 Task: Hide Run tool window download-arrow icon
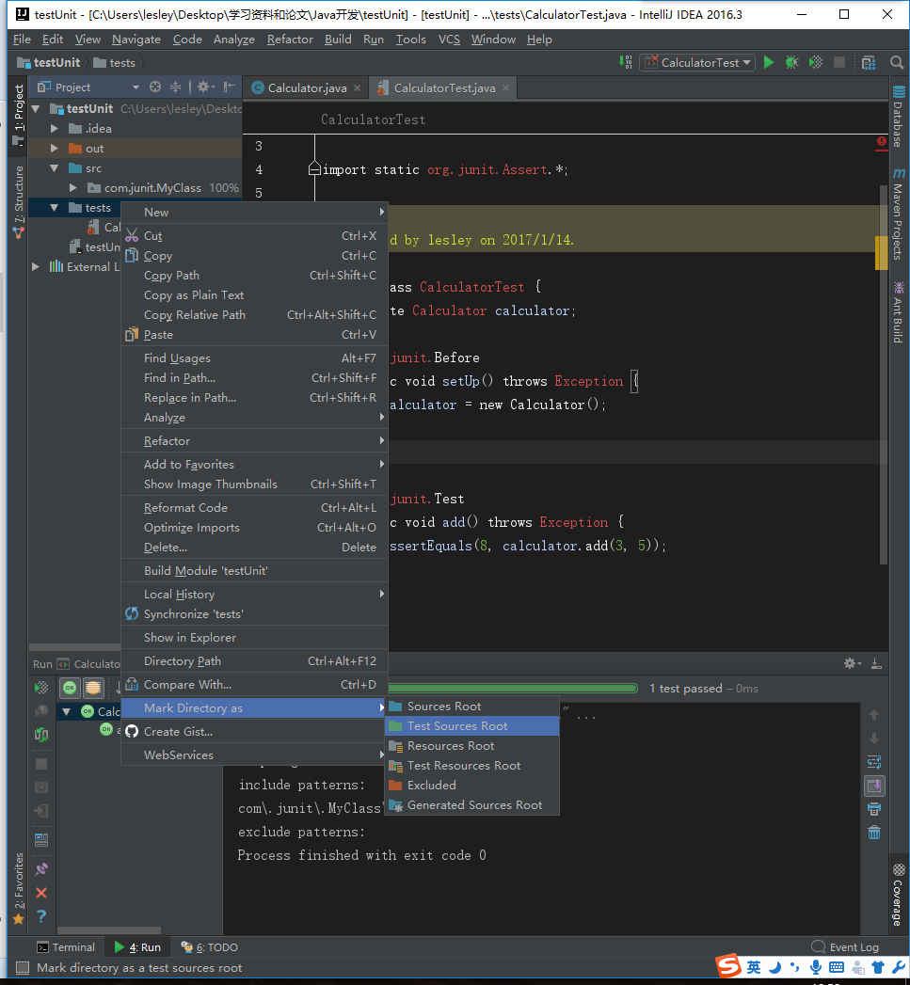coord(876,663)
